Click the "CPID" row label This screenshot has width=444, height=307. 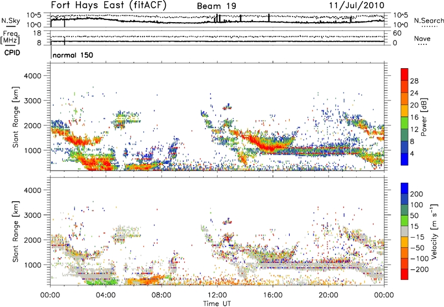click(12, 53)
